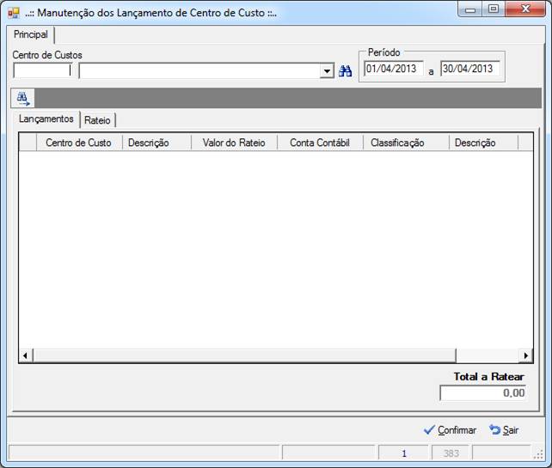Click the Total a Ratear value field

(483, 392)
